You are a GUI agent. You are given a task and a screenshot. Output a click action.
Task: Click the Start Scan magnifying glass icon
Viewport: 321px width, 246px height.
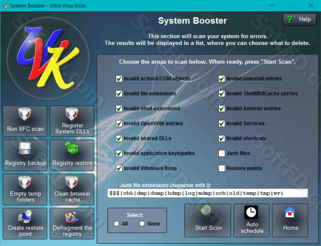pyautogui.click(x=208, y=212)
